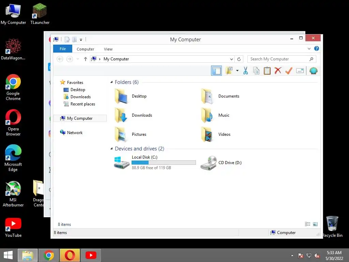This screenshot has width=349, height=262.
Task: Expand the address bar history dropdown
Action: point(231,59)
